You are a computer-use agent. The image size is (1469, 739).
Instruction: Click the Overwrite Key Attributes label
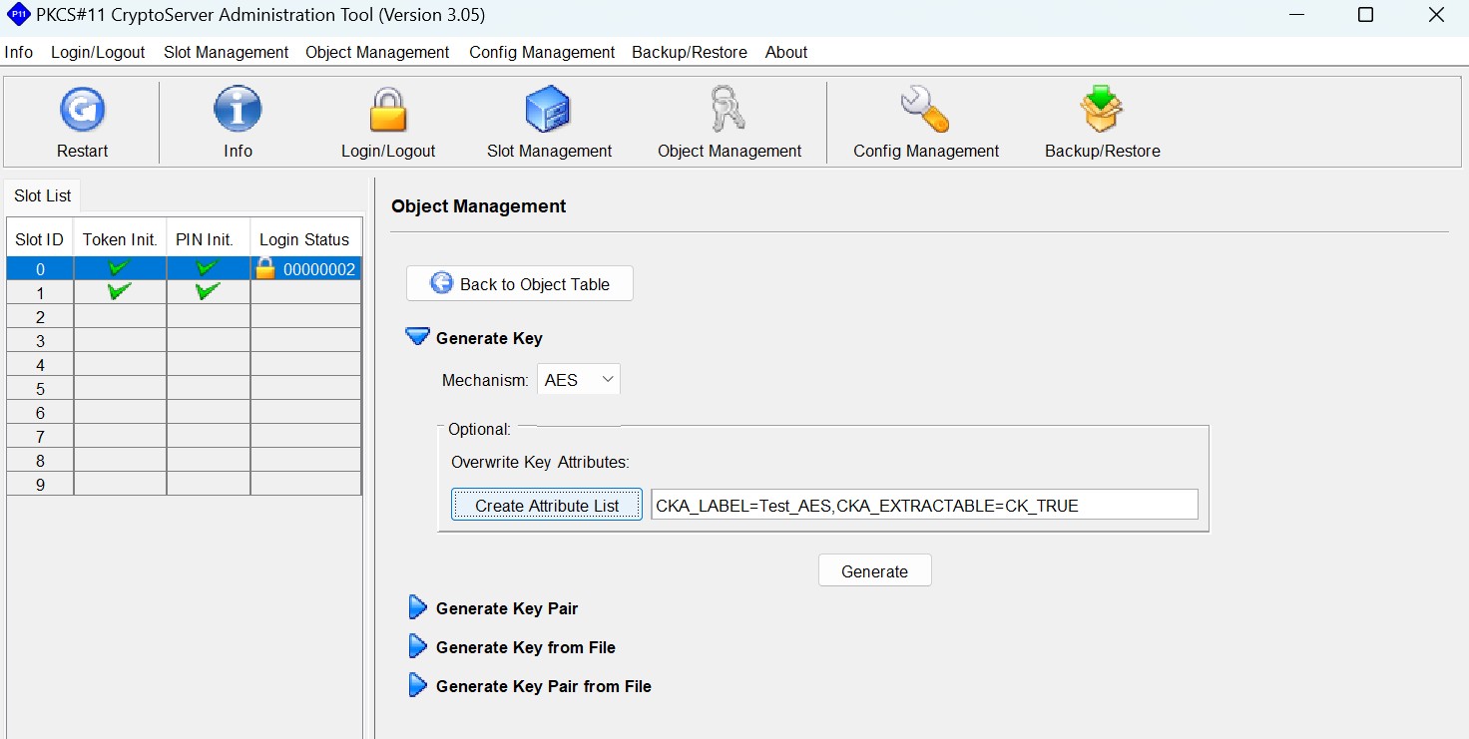pos(540,462)
